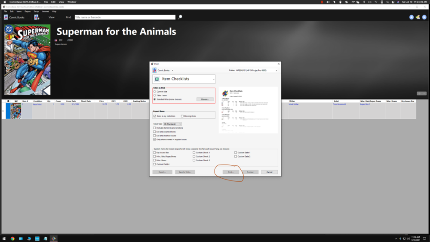Expand the Item Checklists report type dropdown
The width and height of the screenshot is (430, 242).
[213, 79]
